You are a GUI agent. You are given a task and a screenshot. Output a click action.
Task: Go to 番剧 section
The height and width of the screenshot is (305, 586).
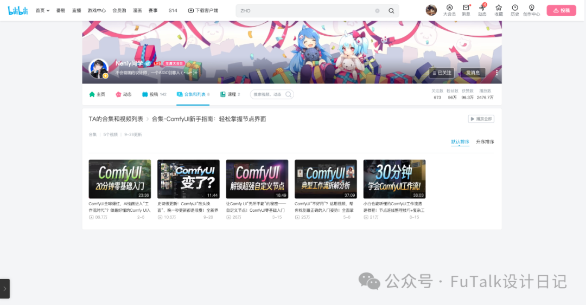tap(61, 10)
